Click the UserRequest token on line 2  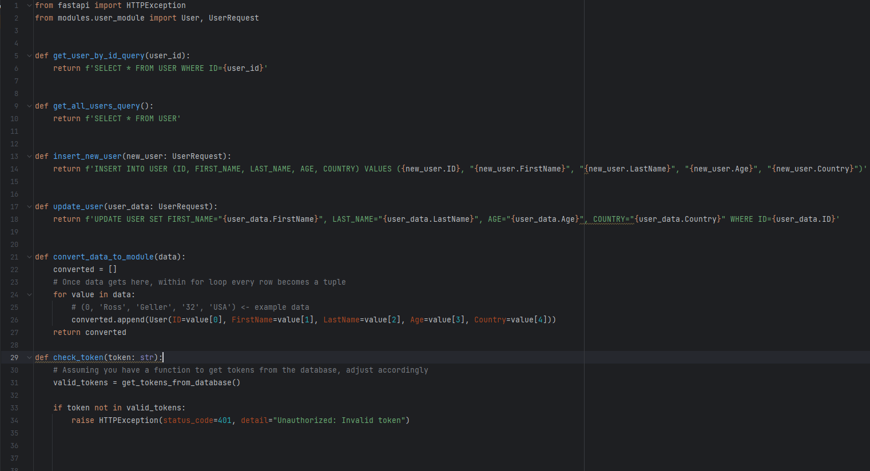point(233,18)
